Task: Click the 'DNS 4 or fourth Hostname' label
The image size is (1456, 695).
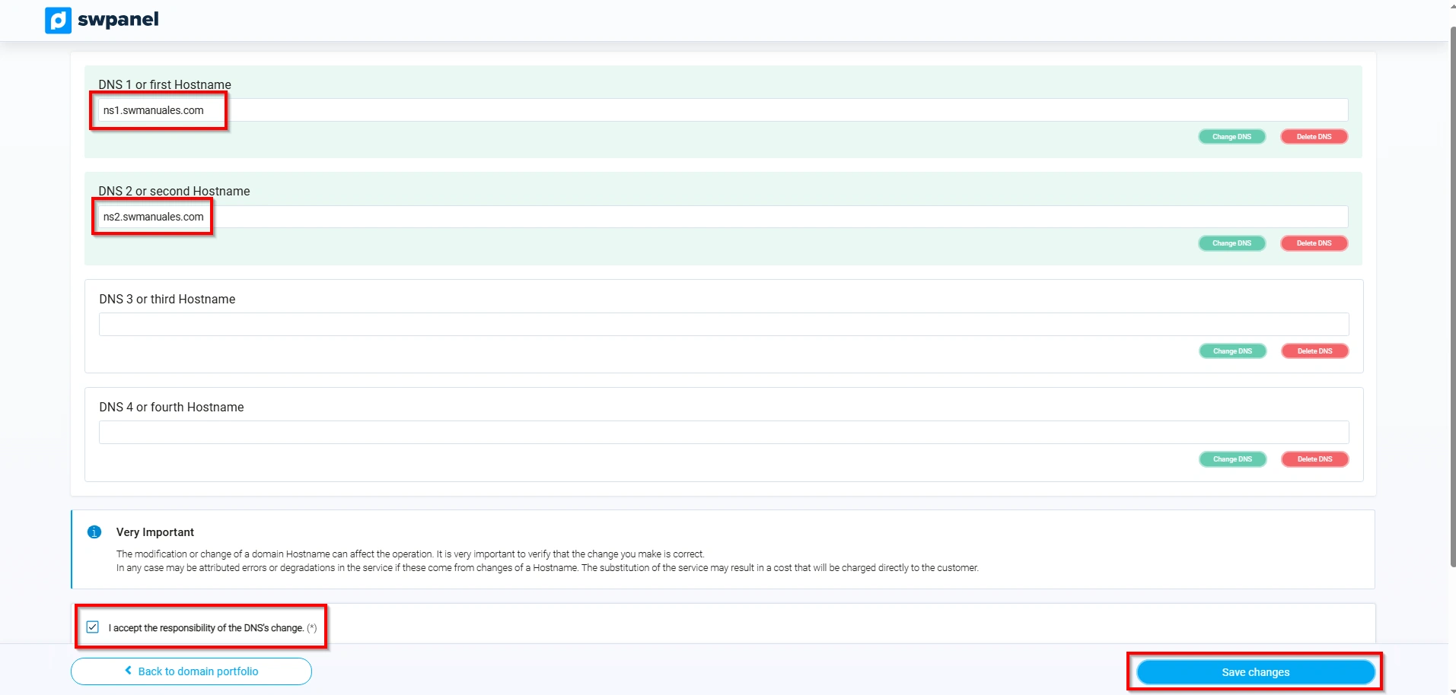Action: click(171, 407)
